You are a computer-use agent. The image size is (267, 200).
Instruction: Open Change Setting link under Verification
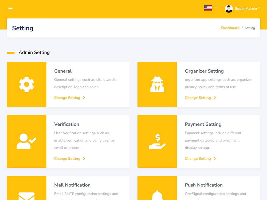[67, 158]
